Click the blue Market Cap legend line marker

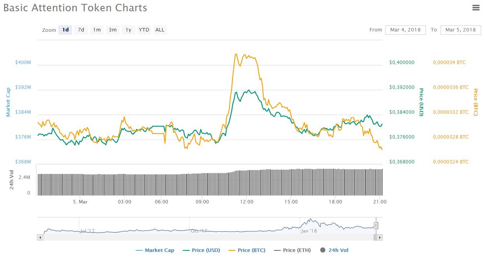139,250
